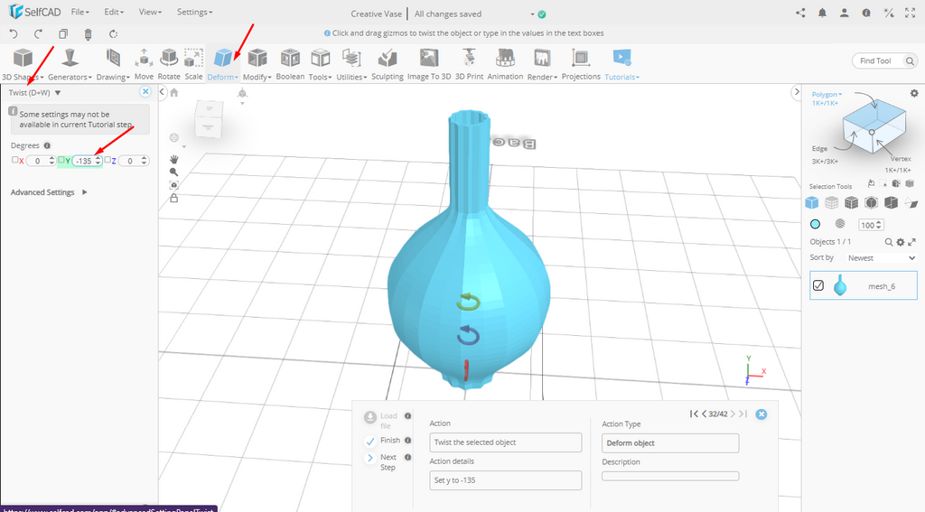The width and height of the screenshot is (925, 512).
Task: Select the pan hand tool in viewport
Action: (173, 159)
